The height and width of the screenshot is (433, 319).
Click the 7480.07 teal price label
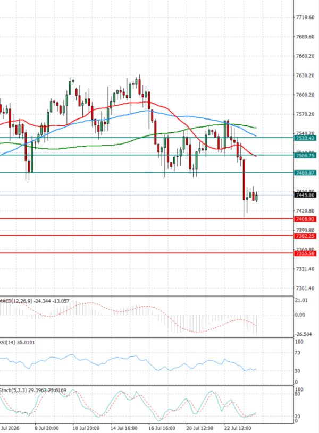[305, 173]
